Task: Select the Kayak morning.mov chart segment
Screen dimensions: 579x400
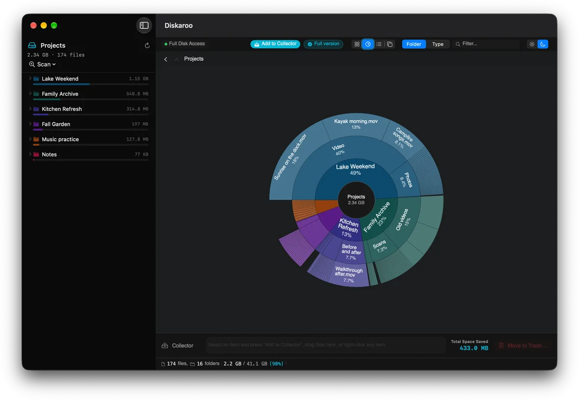Action: (x=356, y=124)
